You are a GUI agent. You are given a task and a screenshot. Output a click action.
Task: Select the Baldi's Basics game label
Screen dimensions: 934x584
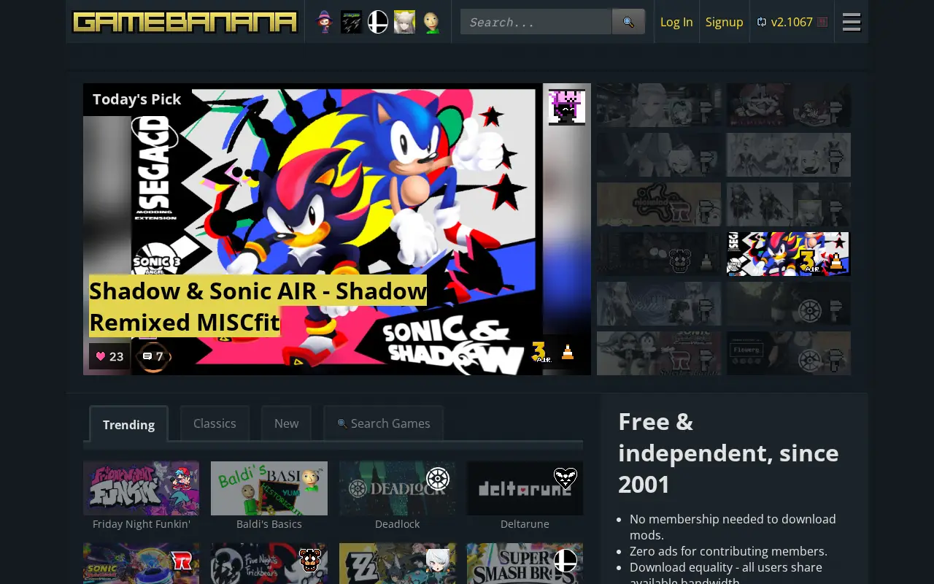coord(269,524)
